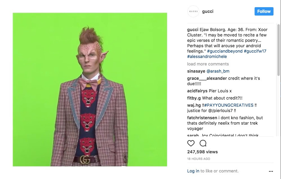Click the 18 HOURS AGO timestamp
The image size is (281, 179).
(x=198, y=159)
